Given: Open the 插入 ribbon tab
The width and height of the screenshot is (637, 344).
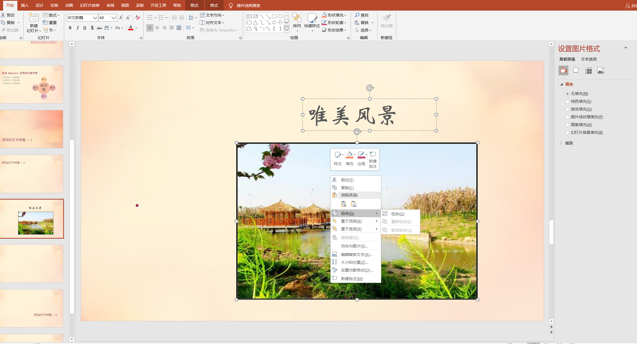Looking at the screenshot, I should point(25,5).
